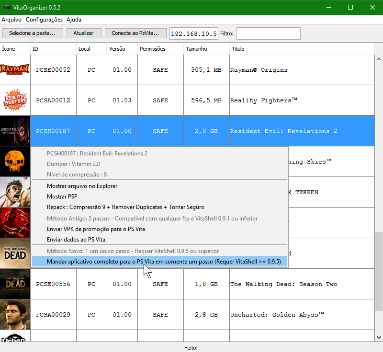Click the Reality Fighters game icon
The height and width of the screenshot is (352, 383).
tap(15, 100)
